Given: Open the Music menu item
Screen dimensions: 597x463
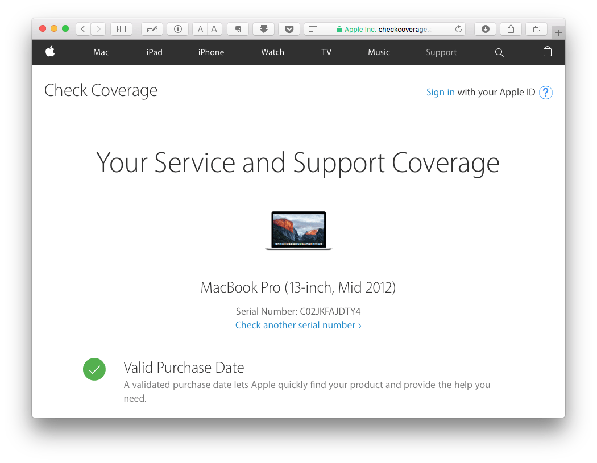Looking at the screenshot, I should click(379, 52).
